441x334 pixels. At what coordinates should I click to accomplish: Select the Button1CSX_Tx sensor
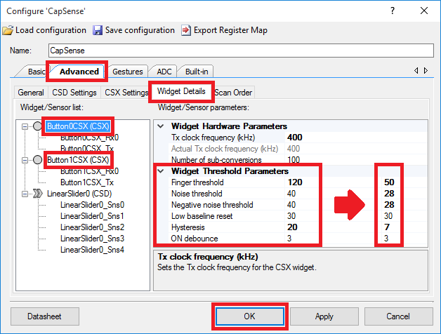click(87, 182)
